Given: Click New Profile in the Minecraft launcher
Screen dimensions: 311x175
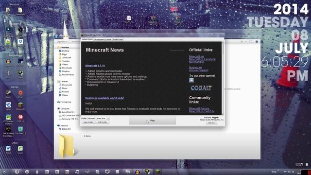Looking at the screenshot, I should coord(88,122).
